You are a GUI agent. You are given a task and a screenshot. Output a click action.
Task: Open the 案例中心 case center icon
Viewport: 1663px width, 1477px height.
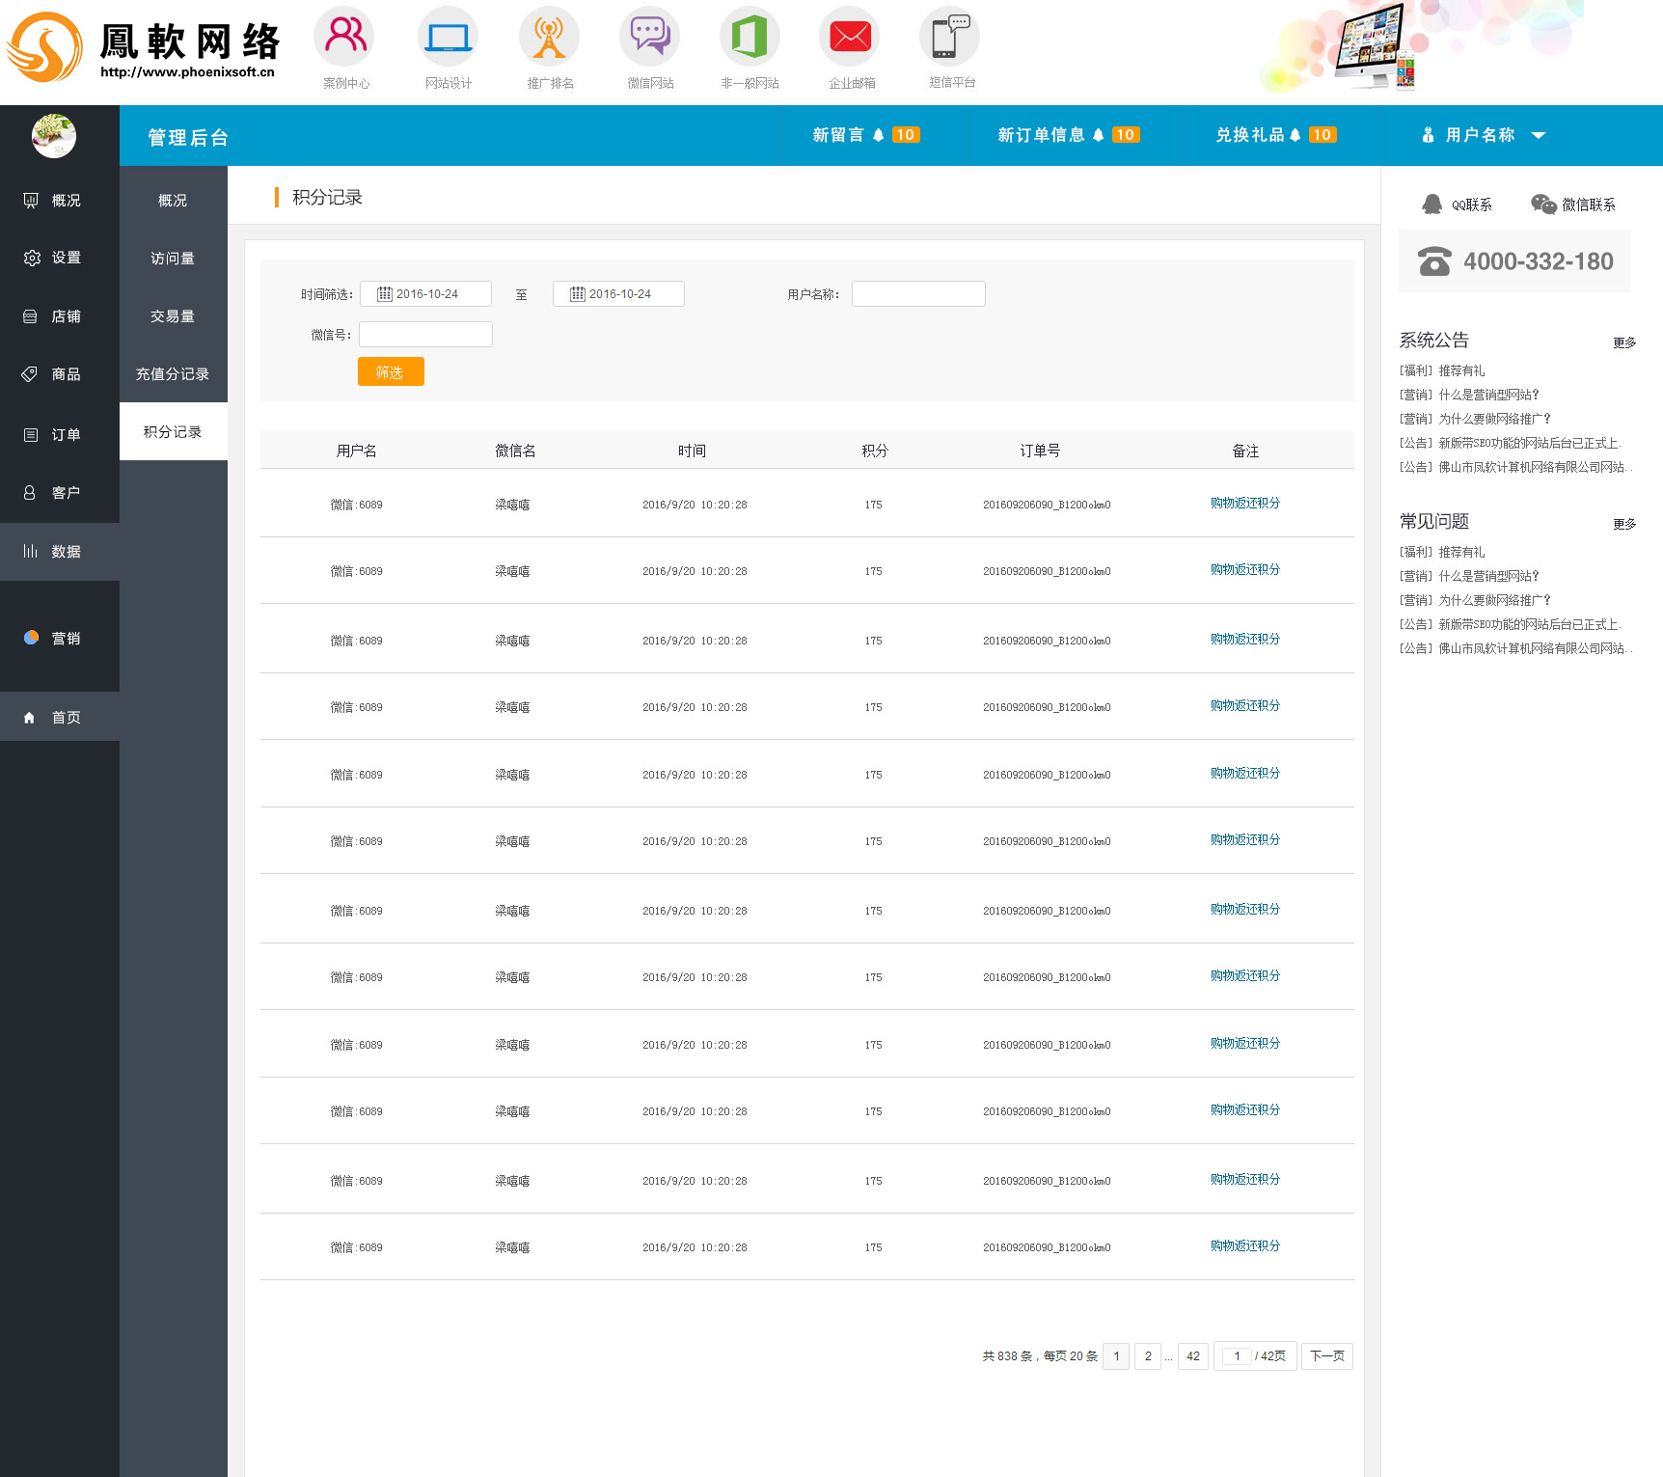344,37
